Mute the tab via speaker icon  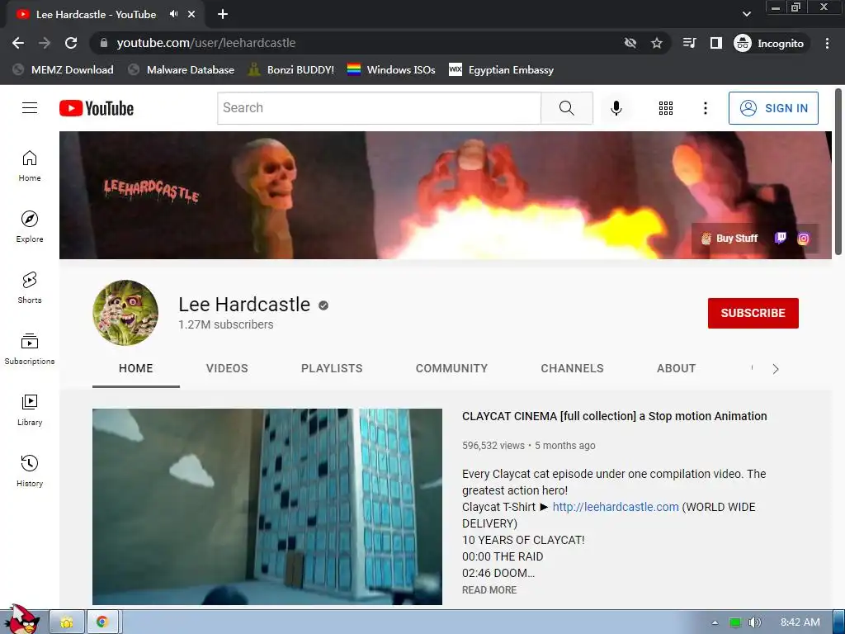[173, 14]
